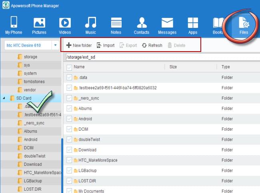Refresh the file list
The height and width of the screenshot is (193, 260).
152,45
